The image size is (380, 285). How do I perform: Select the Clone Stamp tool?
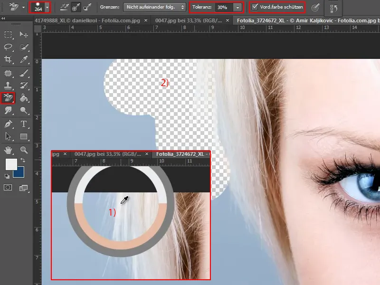coord(8,85)
